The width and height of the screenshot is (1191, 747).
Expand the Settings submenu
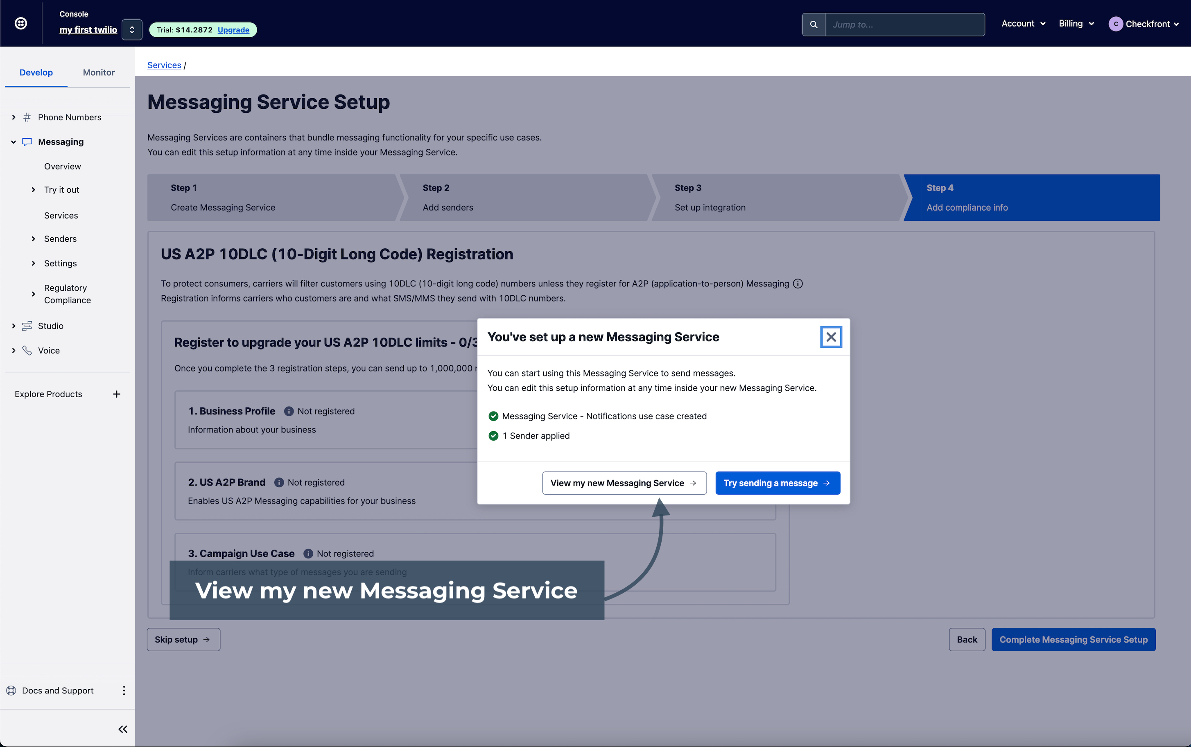point(33,263)
